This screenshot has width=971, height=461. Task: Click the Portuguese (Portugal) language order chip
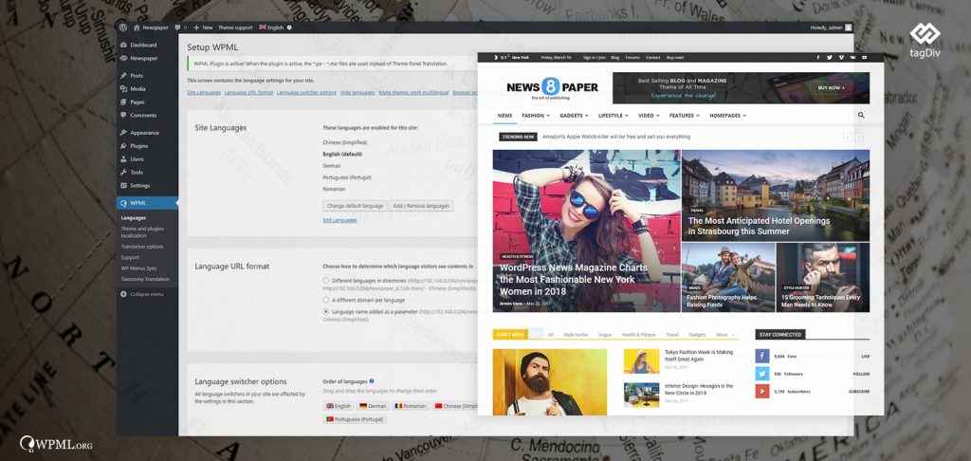pos(355,419)
